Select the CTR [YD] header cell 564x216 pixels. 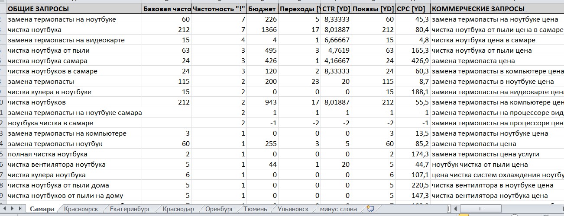click(x=336, y=9)
